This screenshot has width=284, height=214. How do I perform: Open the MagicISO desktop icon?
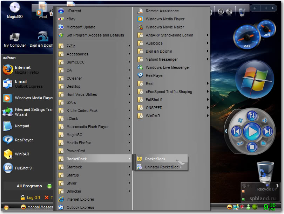[15, 10]
